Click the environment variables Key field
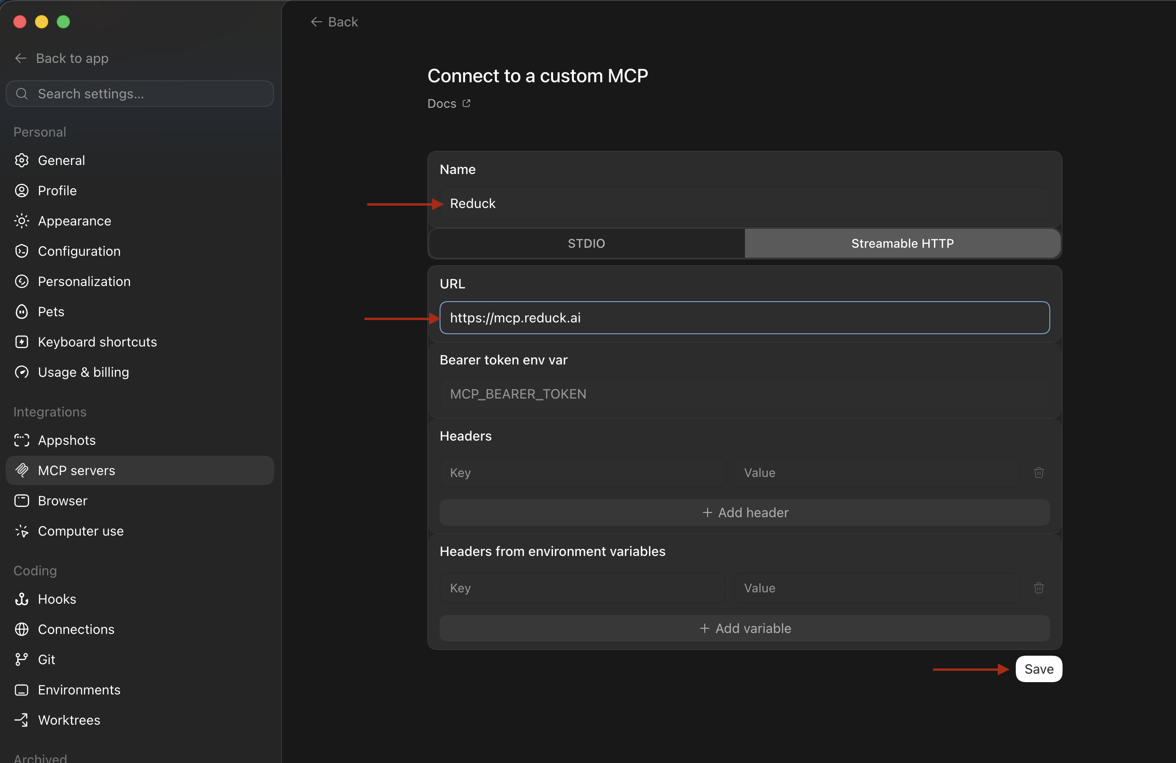This screenshot has width=1176, height=763. pos(582,588)
